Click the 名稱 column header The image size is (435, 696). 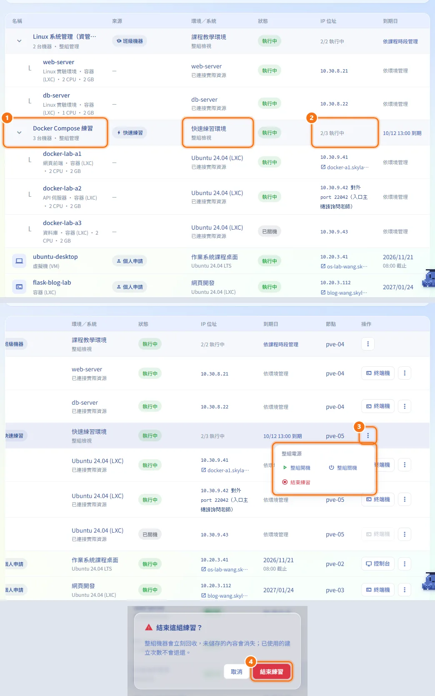click(17, 21)
